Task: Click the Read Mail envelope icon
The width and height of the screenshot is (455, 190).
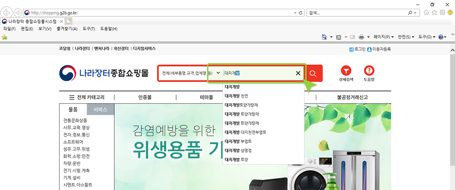Action: coord(353,37)
